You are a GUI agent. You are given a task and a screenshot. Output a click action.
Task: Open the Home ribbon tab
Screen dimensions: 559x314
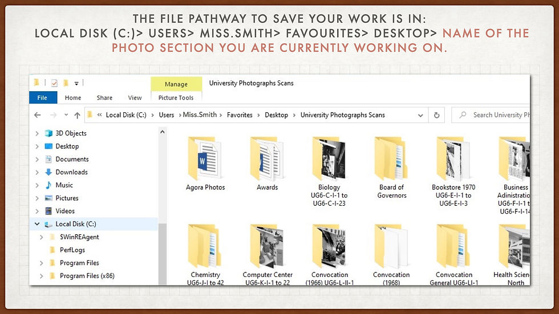click(73, 97)
